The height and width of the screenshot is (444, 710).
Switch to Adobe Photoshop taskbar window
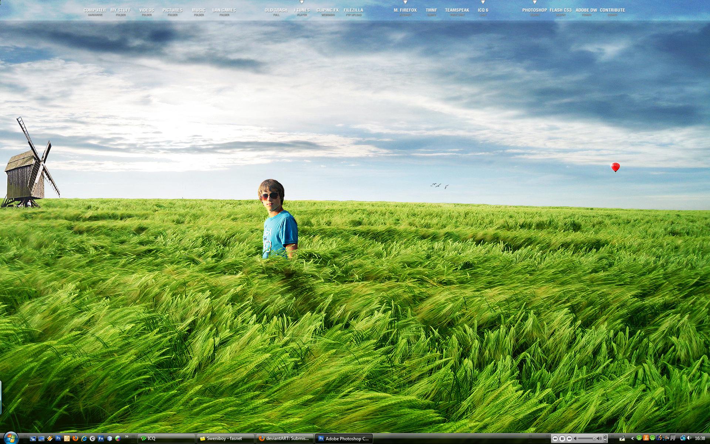344,438
